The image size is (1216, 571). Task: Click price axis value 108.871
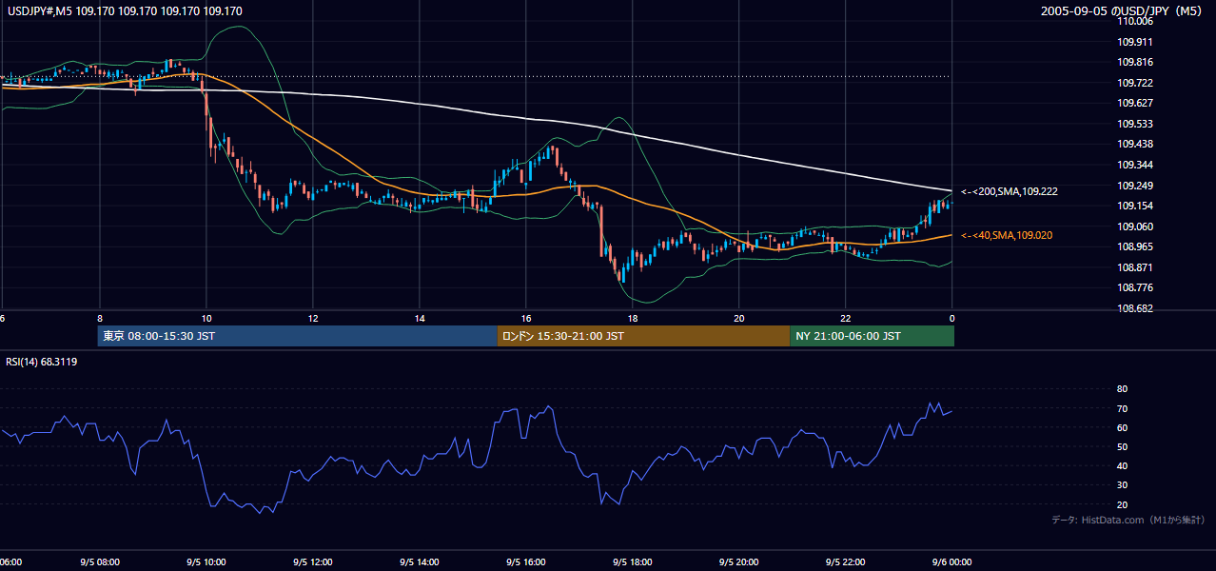pyautogui.click(x=1134, y=267)
